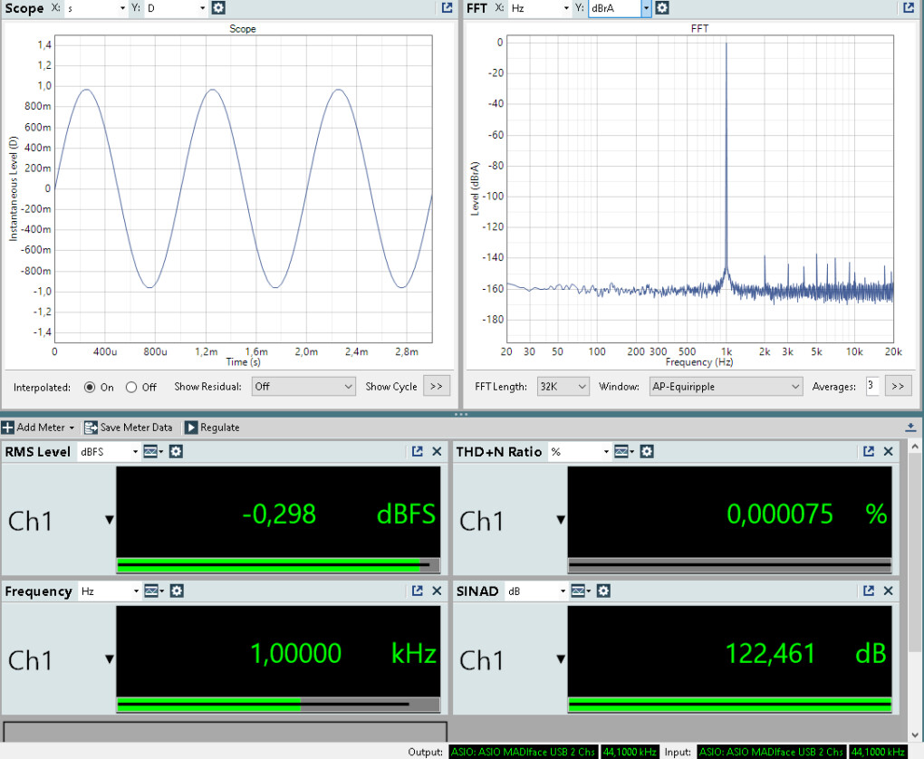Set Interpolated to On
Viewport: 924px width, 759px height.
[90, 387]
